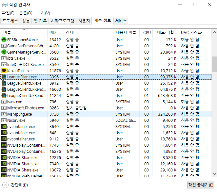Select the IntelCpHDCPSvc.exe name text
This screenshot has height=193, width=217.
(25, 65)
